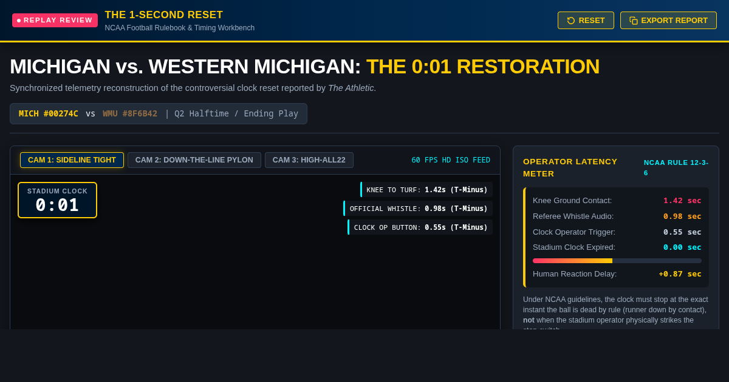The width and height of the screenshot is (729, 382).
Task: Click the 60 FPS HD ISO FEED label
Action: pyautogui.click(x=451, y=160)
